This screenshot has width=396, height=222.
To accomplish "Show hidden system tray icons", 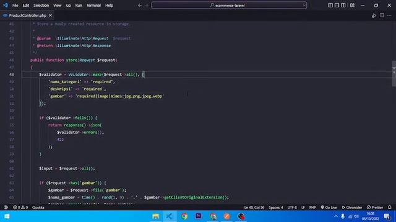I will (335, 216).
